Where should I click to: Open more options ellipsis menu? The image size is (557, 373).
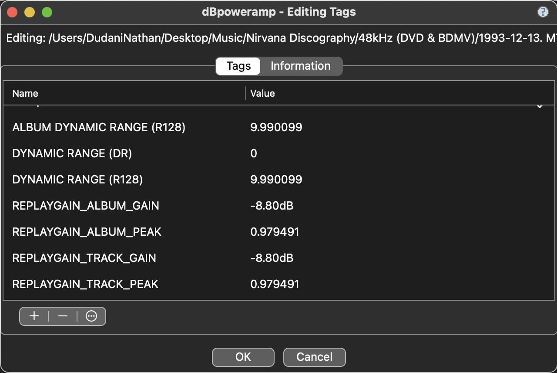pos(91,316)
